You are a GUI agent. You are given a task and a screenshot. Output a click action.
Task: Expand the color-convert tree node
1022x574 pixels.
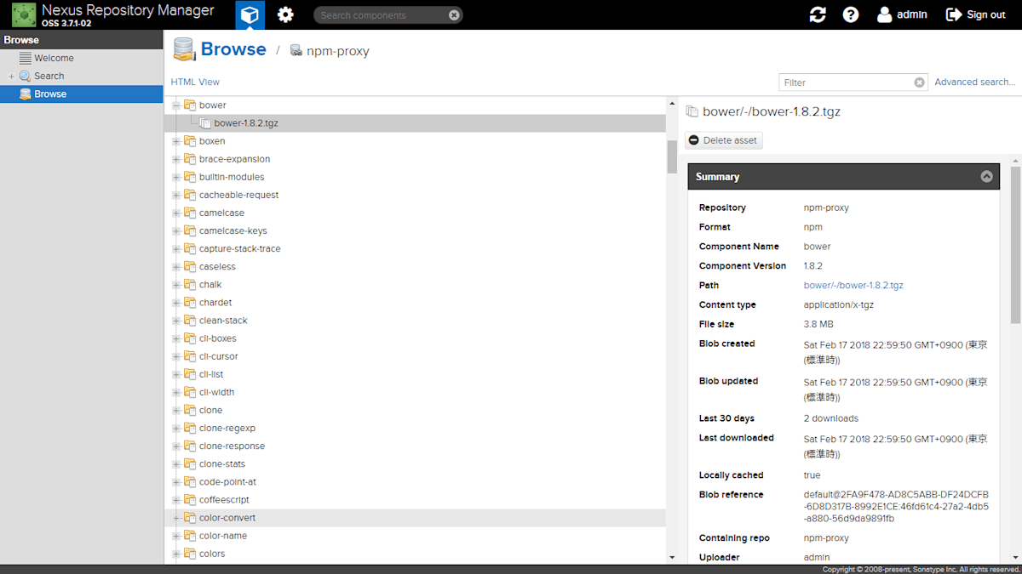(177, 518)
